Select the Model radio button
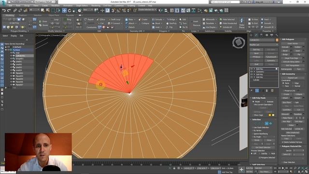 [x=253, y=101]
